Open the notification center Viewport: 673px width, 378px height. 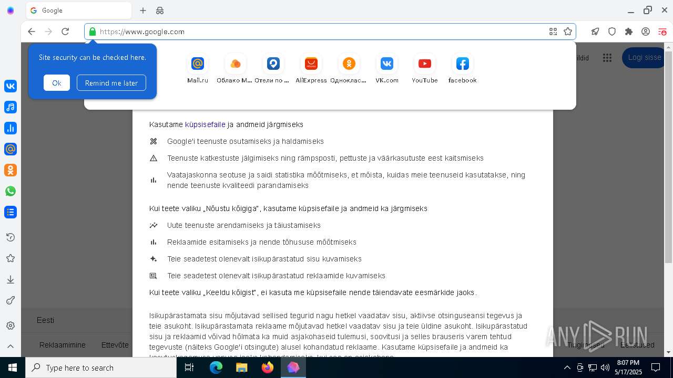click(x=656, y=367)
